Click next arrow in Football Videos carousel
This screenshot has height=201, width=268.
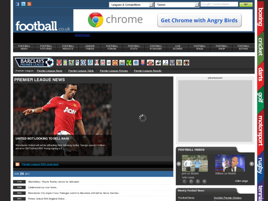pyautogui.click(x=251, y=164)
